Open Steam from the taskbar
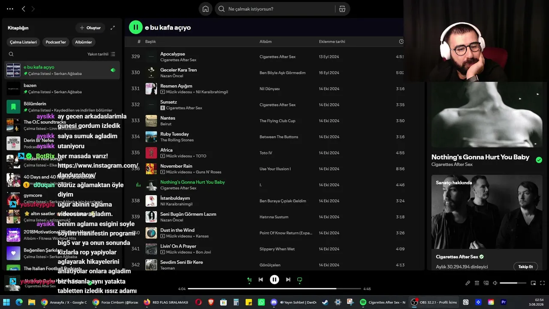 click(x=325, y=302)
